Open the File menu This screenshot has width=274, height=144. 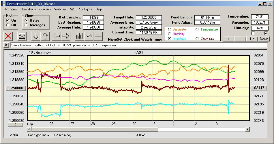(5, 9)
